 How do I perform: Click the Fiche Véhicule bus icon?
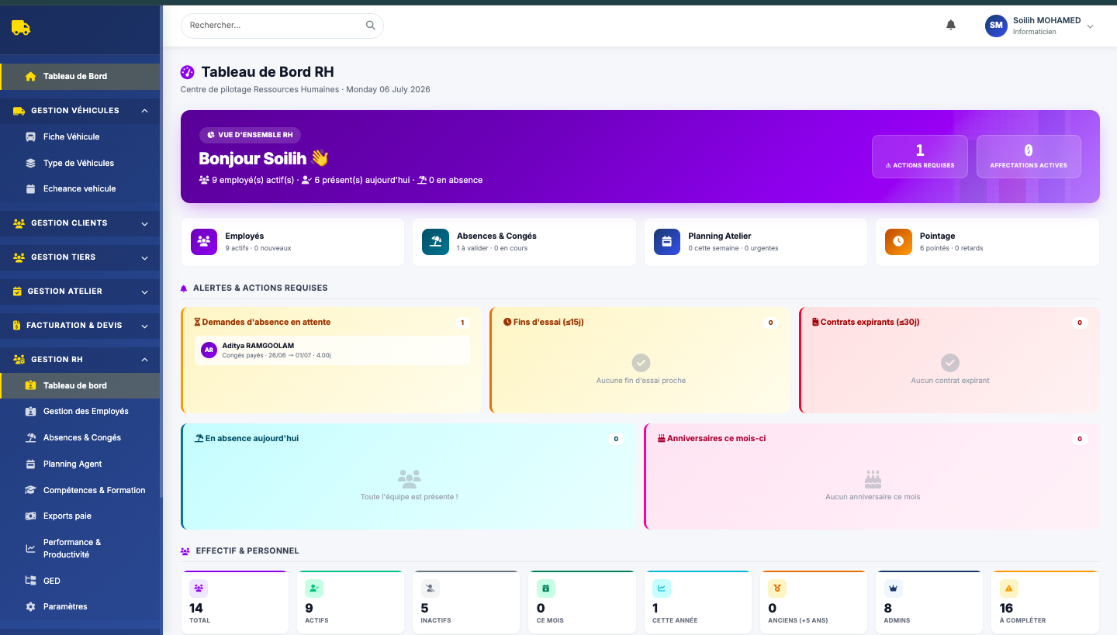[x=30, y=136]
